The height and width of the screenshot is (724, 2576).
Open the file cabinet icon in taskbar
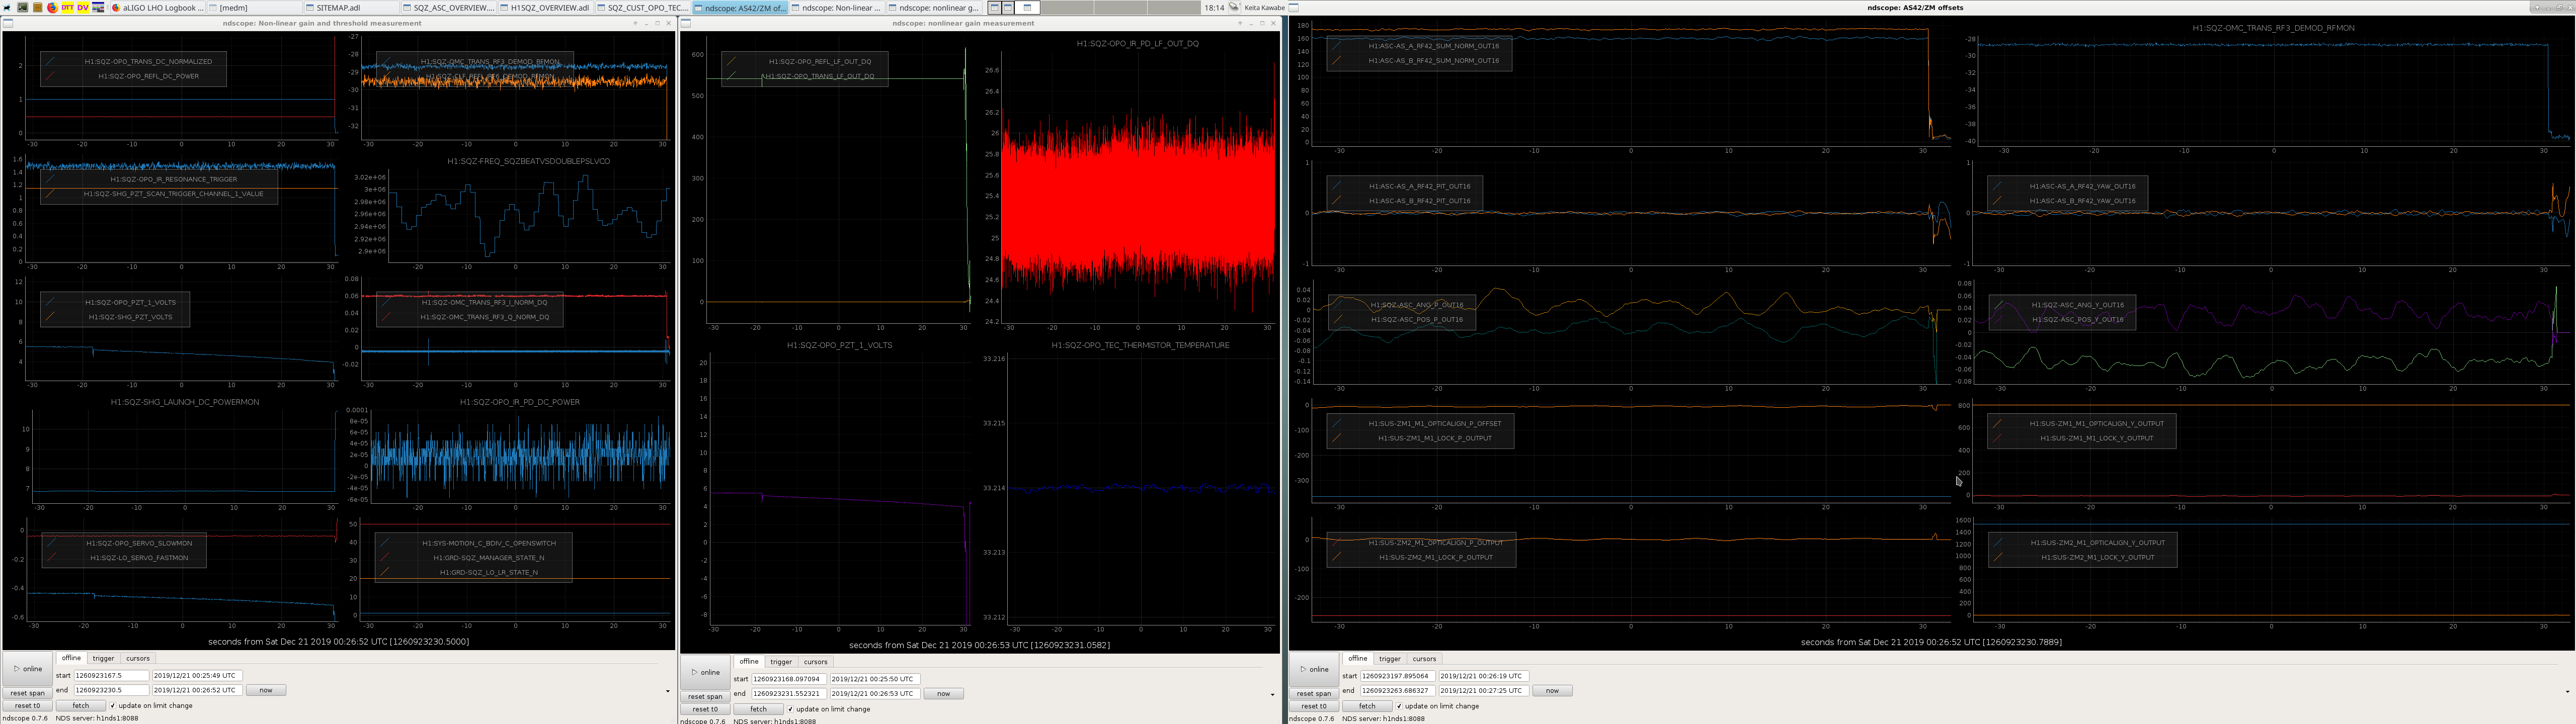(38, 7)
